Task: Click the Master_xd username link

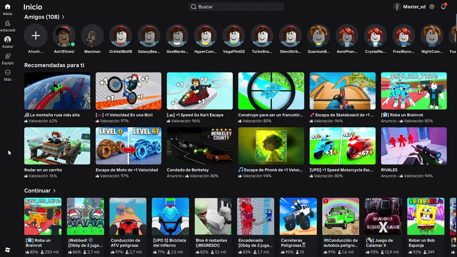Action: point(414,7)
